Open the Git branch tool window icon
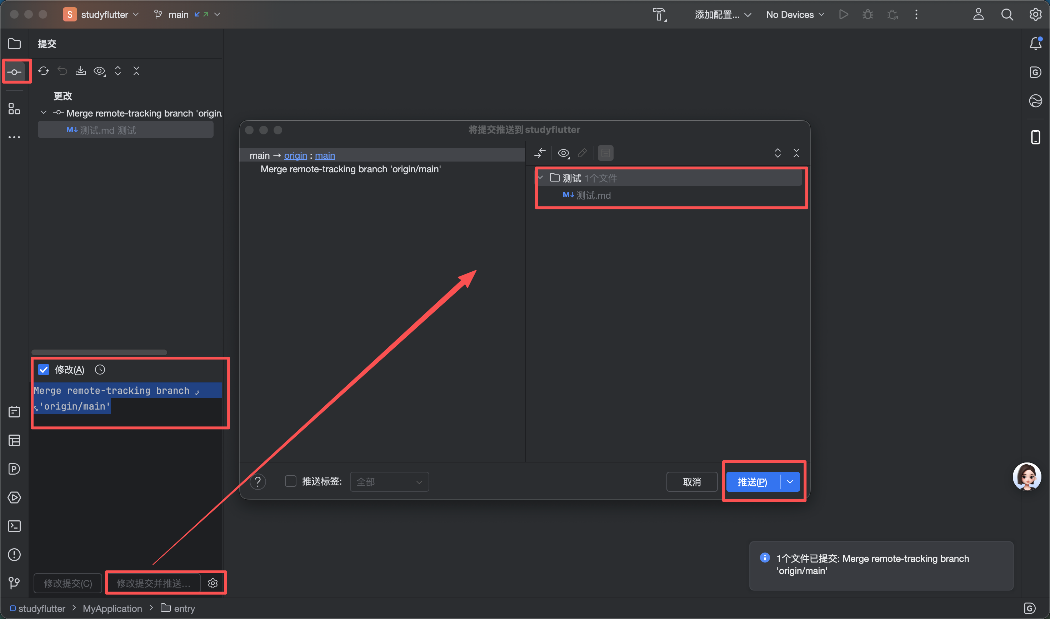Screen dimensions: 1050x619 coord(15,583)
